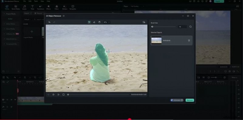
Task: Select Folder under Project Media
Action: (10, 19)
